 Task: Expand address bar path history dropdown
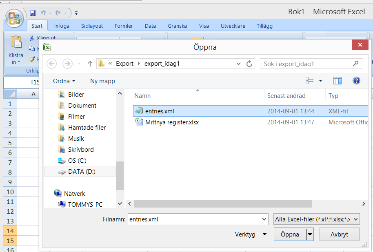tap(238, 64)
